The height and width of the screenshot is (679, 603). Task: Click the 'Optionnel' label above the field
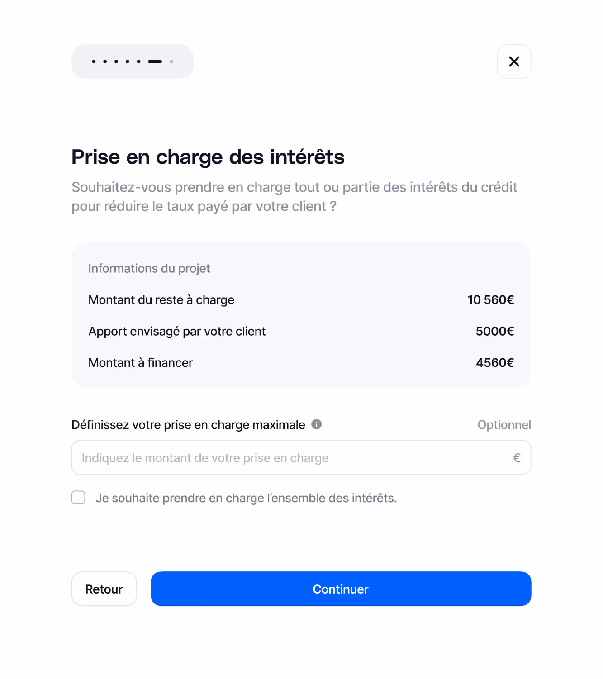tap(504, 425)
